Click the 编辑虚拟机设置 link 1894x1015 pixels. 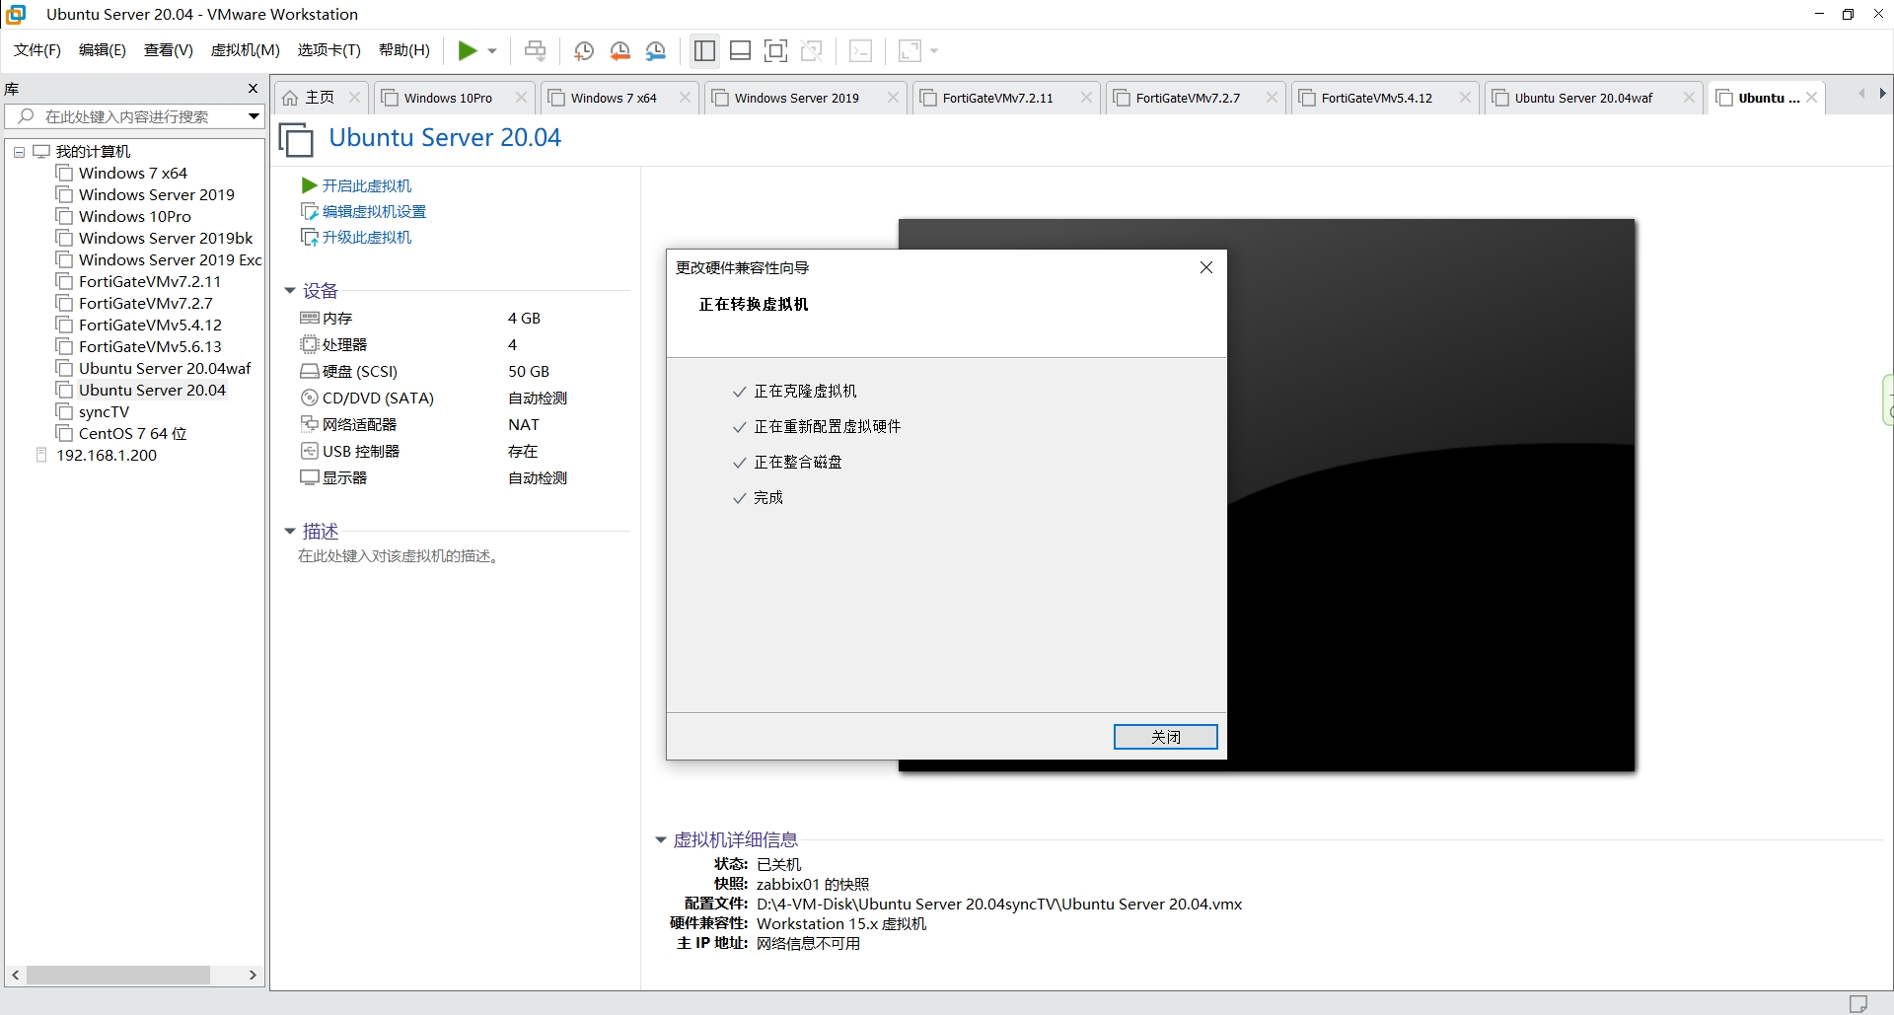click(x=374, y=211)
